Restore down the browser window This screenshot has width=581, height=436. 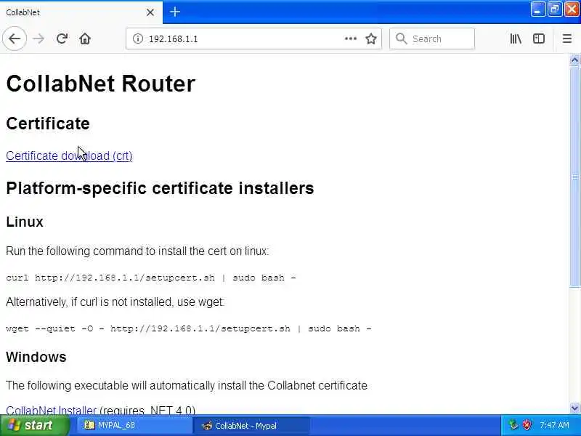[x=554, y=9]
